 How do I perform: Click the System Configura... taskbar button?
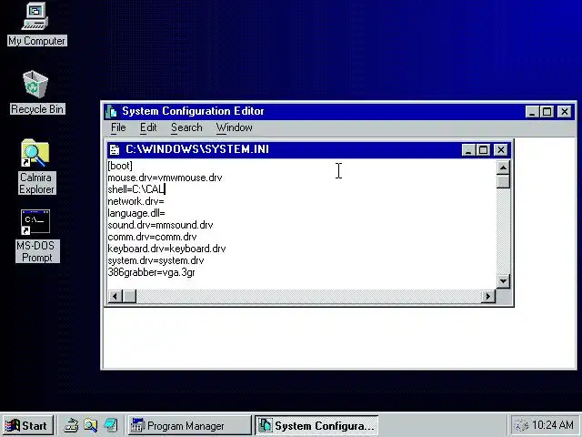tap(316, 425)
